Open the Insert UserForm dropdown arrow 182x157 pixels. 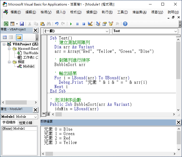(x=17, y=24)
